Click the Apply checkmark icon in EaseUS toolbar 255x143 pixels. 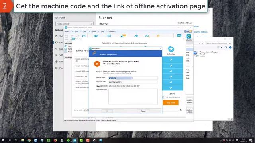tap(78, 36)
